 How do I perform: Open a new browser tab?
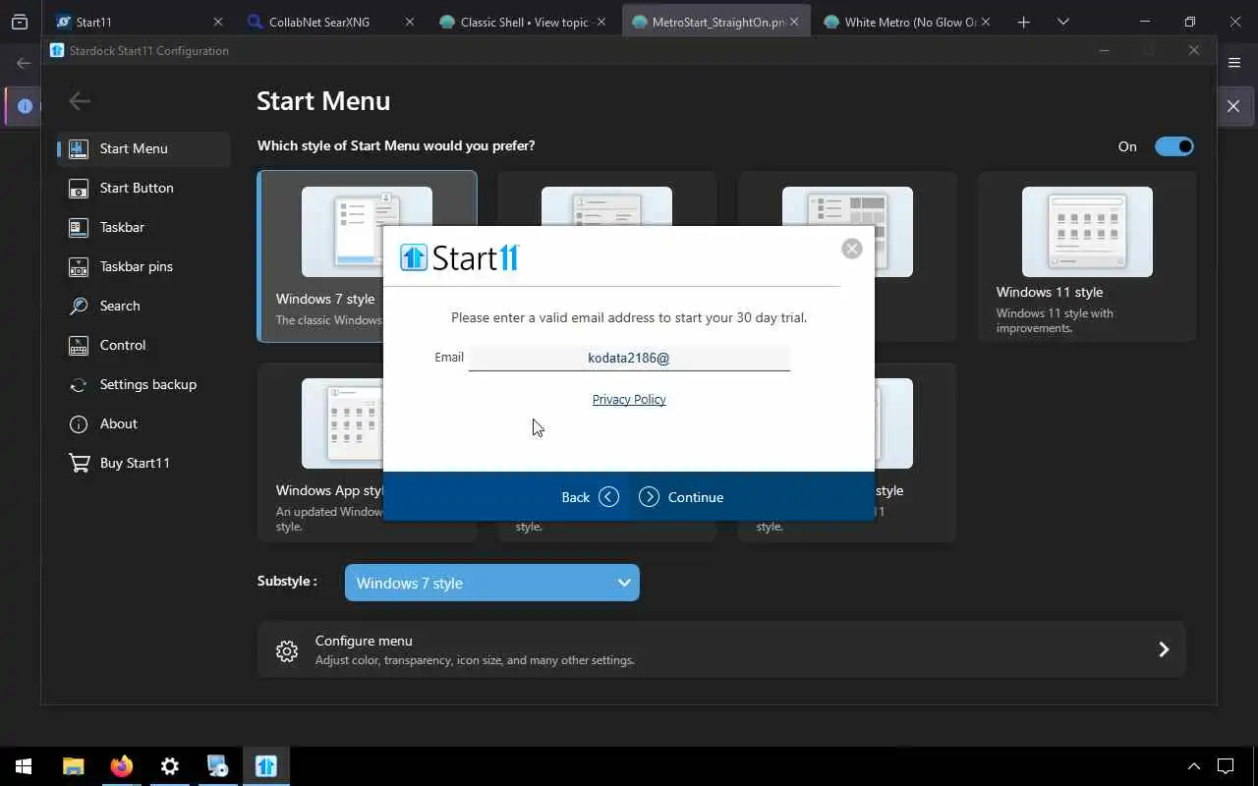(1023, 22)
